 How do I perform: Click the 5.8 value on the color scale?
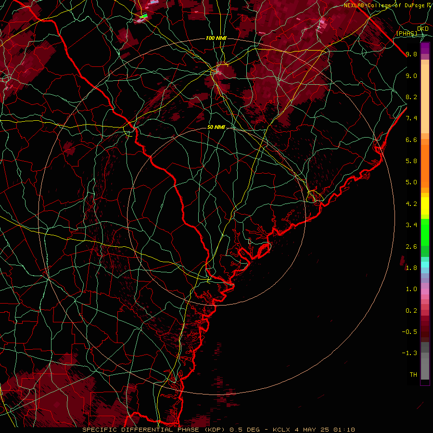411,161
